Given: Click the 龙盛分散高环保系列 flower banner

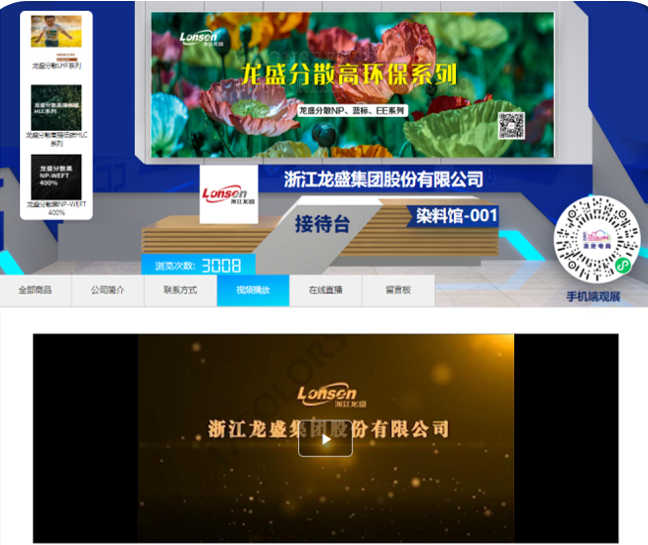Looking at the screenshot, I should tap(353, 84).
